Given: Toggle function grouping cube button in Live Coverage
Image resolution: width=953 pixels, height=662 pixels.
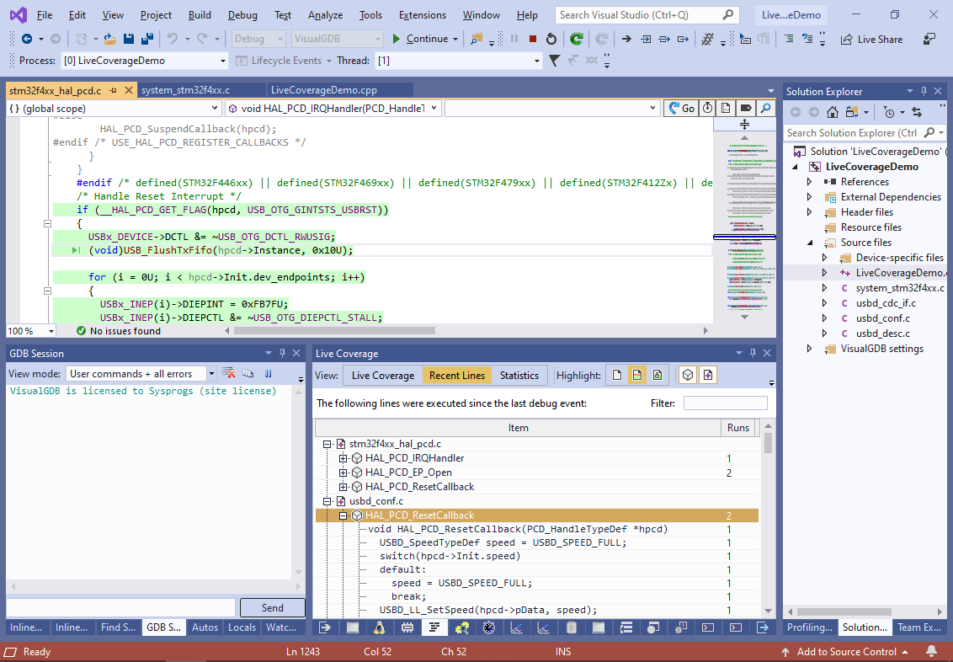Looking at the screenshot, I should point(688,375).
